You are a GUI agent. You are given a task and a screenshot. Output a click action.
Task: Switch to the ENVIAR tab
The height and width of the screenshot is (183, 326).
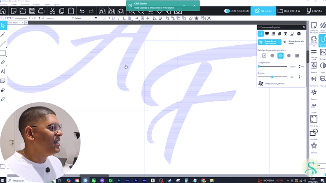[x=314, y=11]
